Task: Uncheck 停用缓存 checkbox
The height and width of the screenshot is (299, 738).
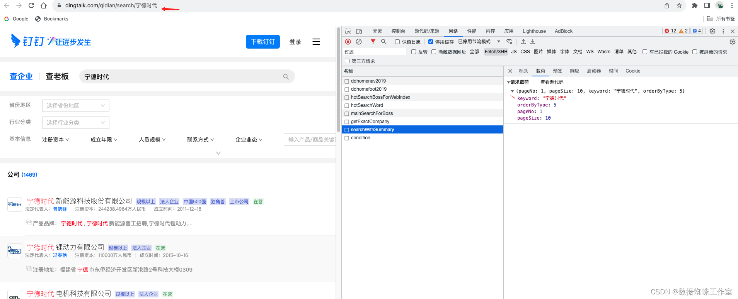Action: 430,42
